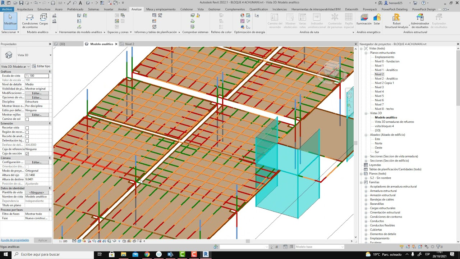
Task: Click the horizontal scrollbar of the 3D view
Action: [248, 241]
